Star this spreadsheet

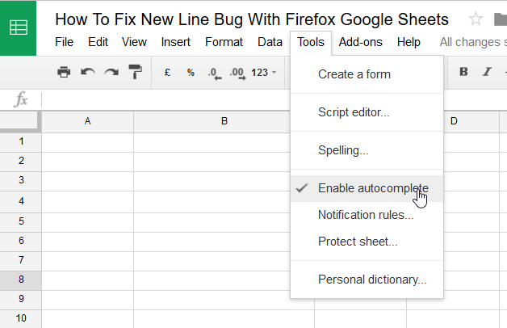click(x=476, y=19)
